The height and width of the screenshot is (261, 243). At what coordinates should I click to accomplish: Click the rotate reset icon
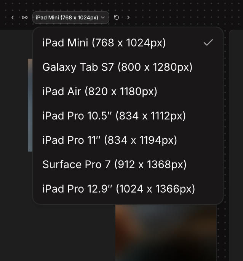117,18
